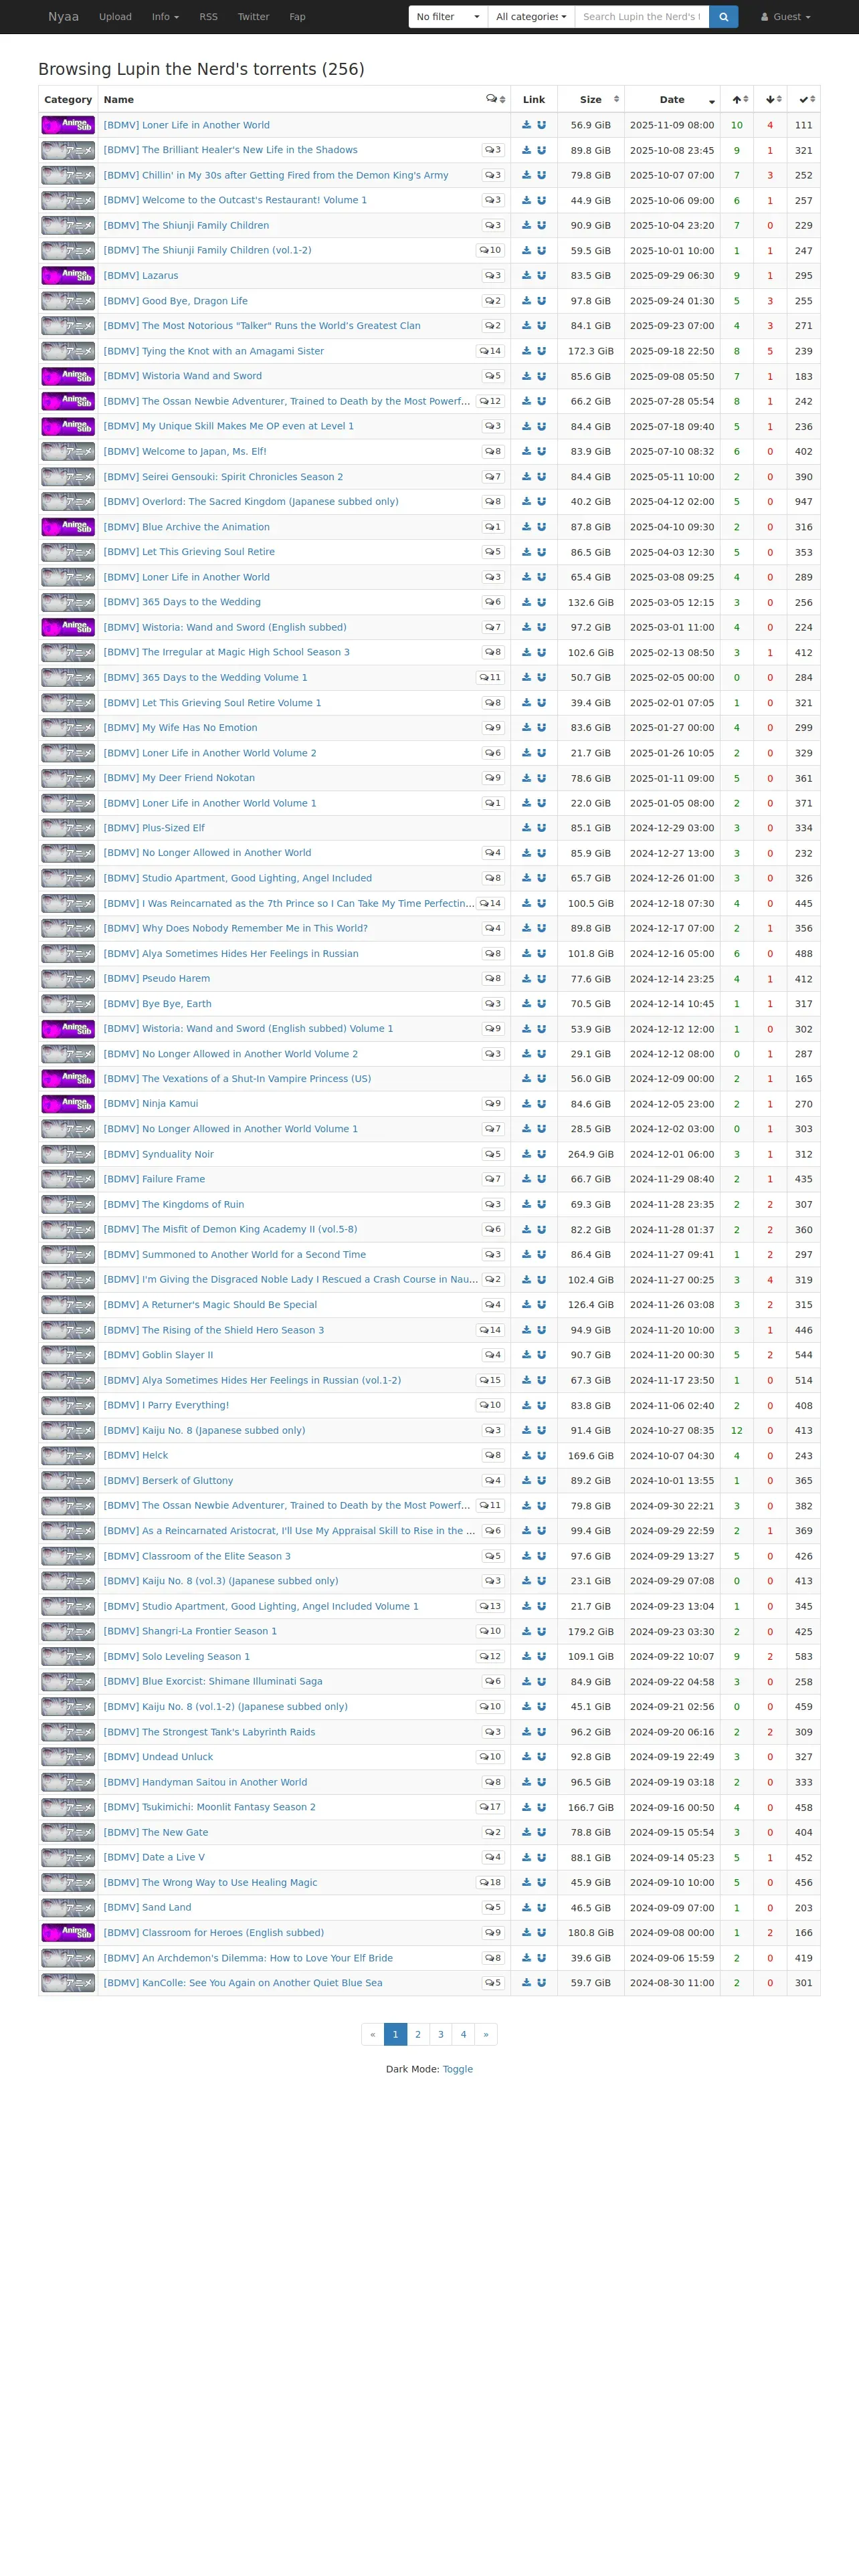The width and height of the screenshot is (859, 2576).
Task: Open torrent My Deer Friend Nokotan
Action: [x=179, y=778]
